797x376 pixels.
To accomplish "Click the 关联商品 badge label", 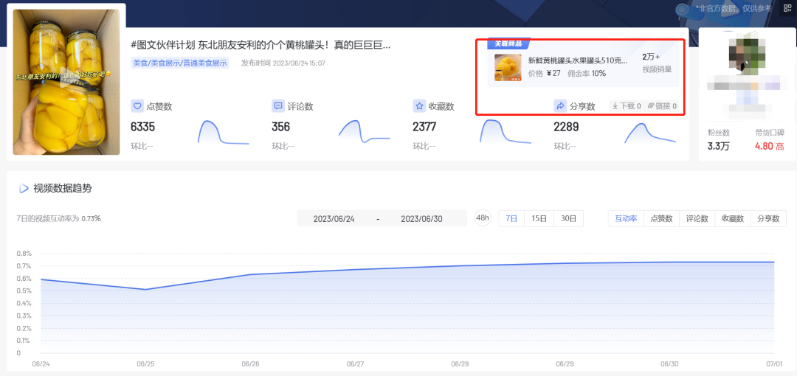I will 508,43.
